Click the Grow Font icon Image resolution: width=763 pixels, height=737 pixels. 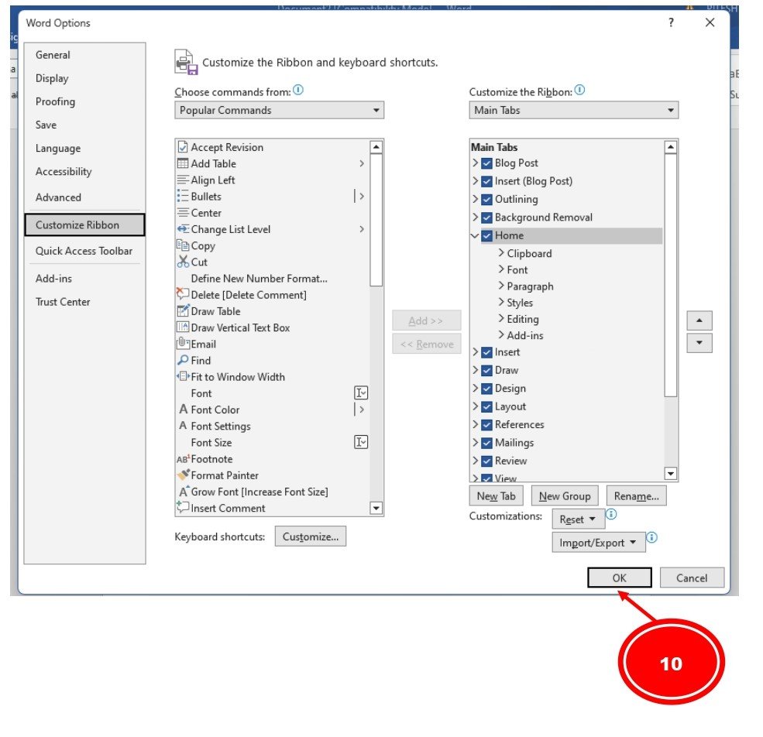[x=184, y=492]
